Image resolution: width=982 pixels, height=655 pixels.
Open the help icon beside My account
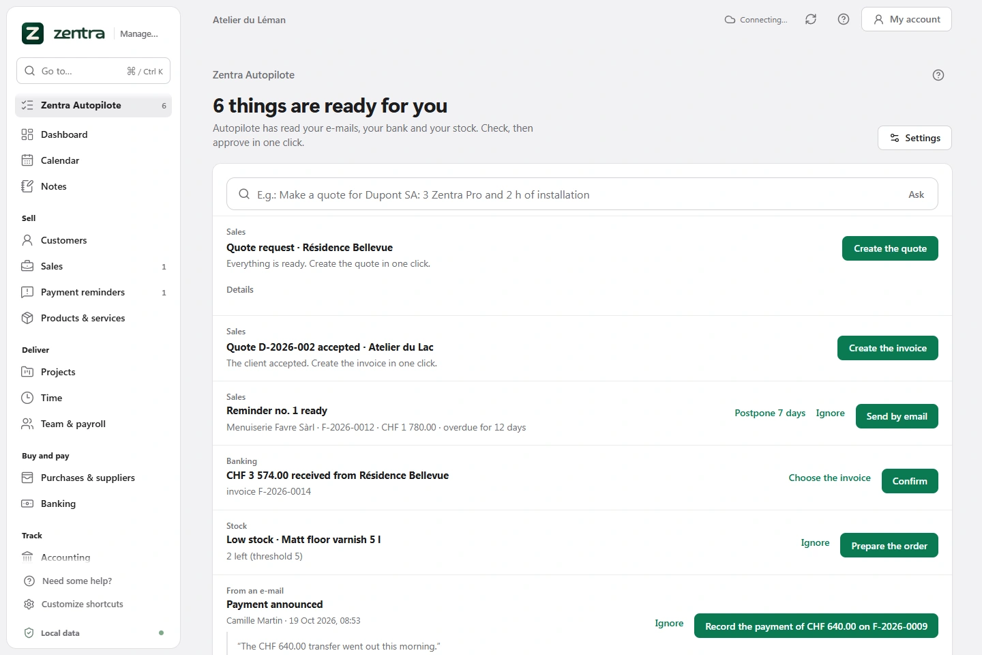844,19
